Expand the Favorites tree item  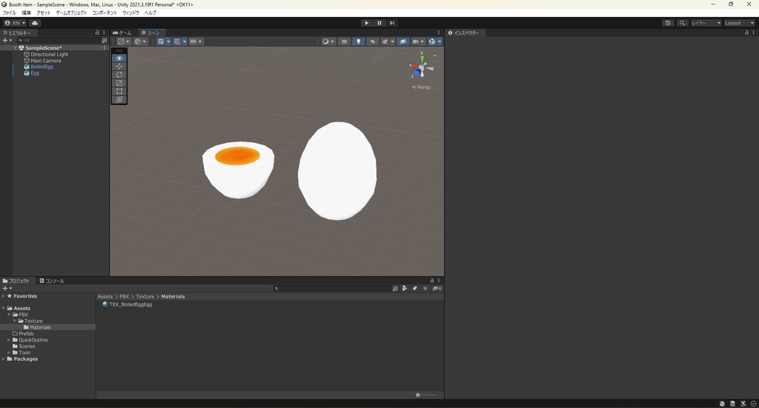[4, 296]
